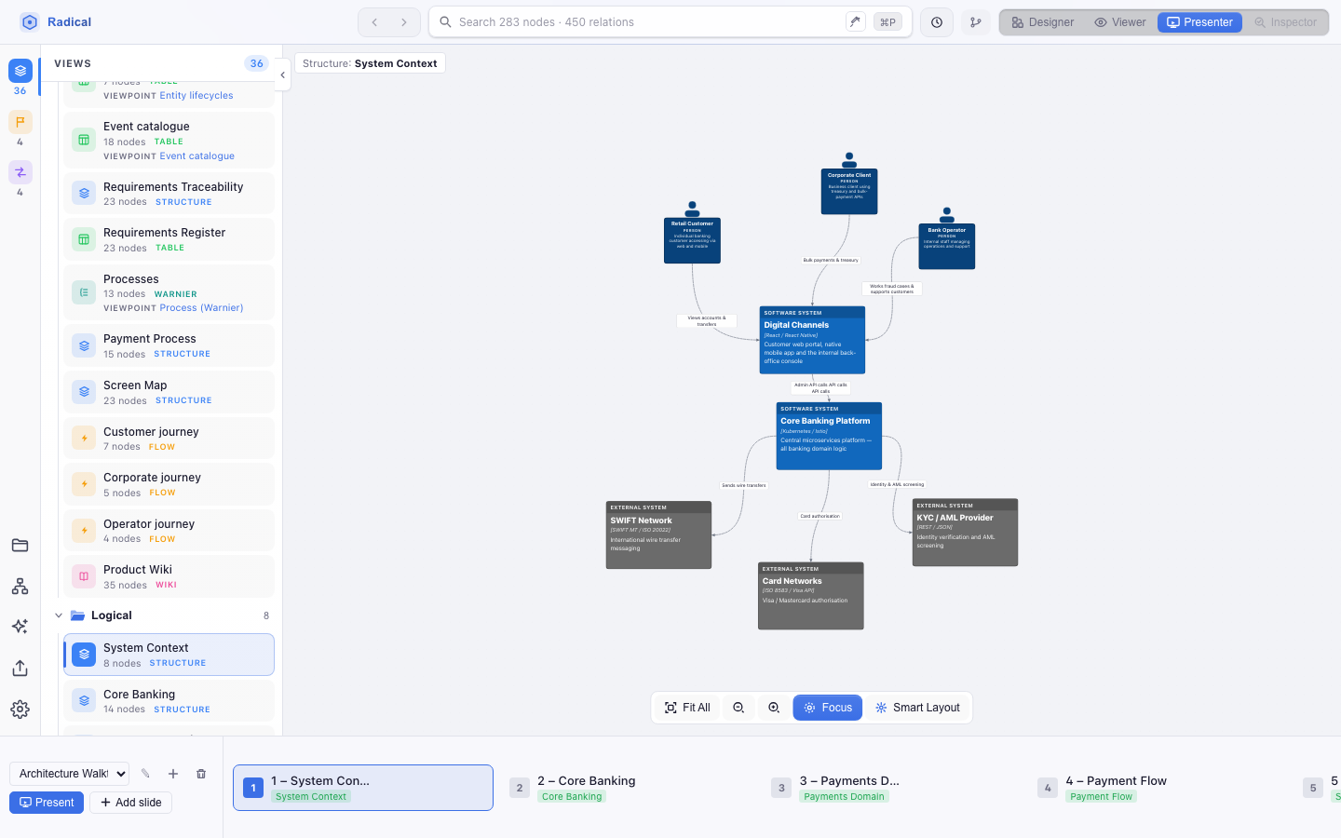Open the branch icon in top bar

[976, 22]
